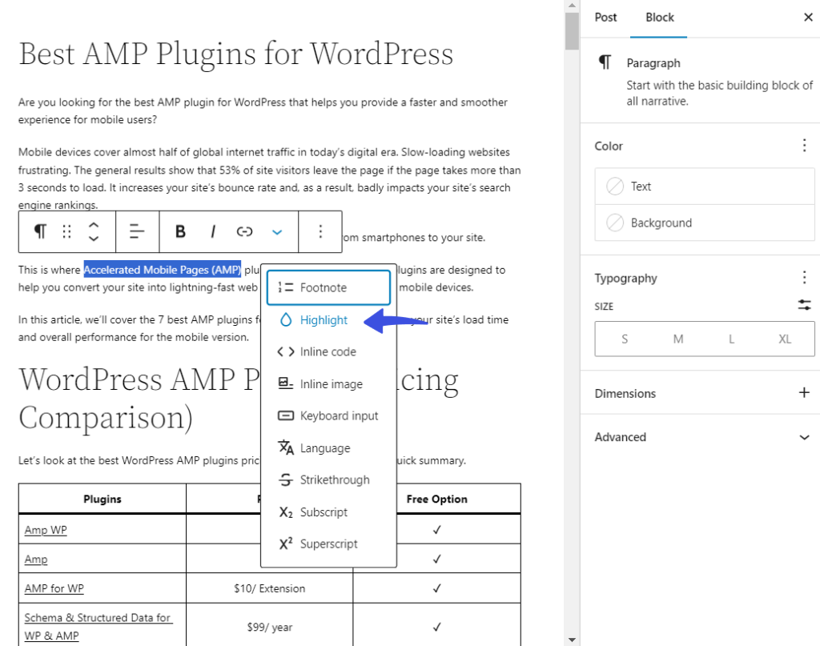Open the text alignment control

click(x=137, y=231)
